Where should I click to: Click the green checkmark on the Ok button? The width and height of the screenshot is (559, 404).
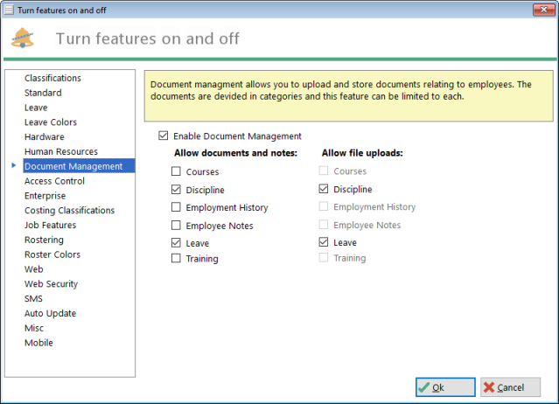pos(423,387)
